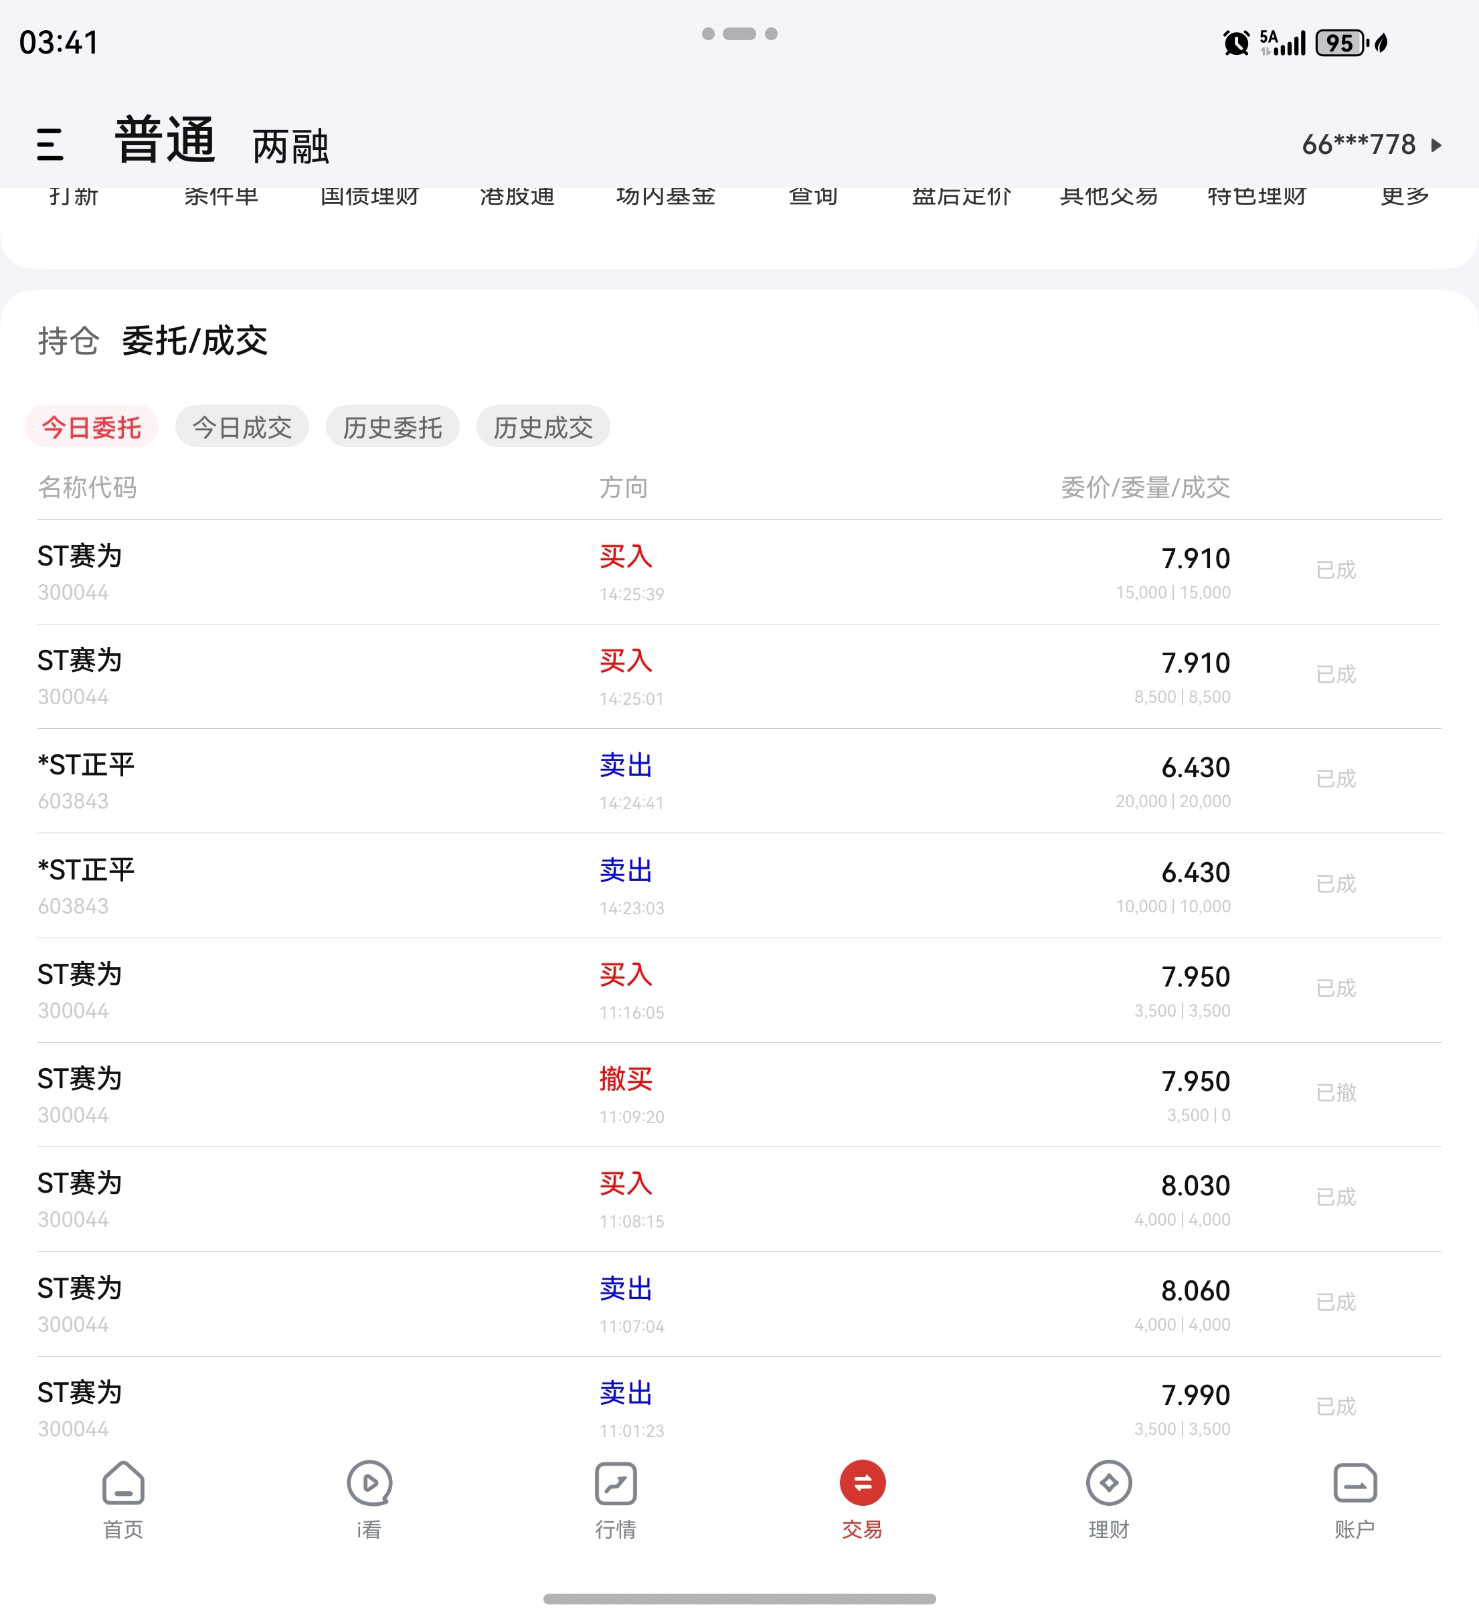The width and height of the screenshot is (1479, 1617).
Task: Switch to the 两融 margin tab
Action: click(x=290, y=147)
